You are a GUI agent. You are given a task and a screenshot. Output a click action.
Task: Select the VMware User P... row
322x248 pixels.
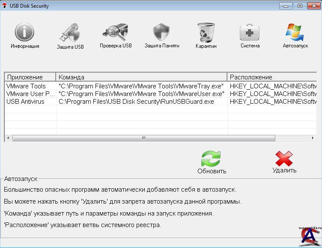pyautogui.click(x=160, y=94)
